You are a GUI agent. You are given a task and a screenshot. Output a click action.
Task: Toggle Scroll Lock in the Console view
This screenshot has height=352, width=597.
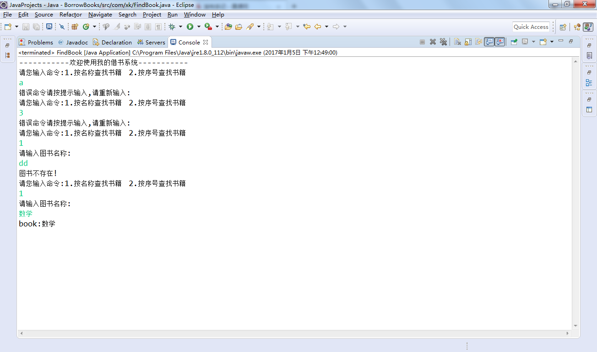point(468,41)
